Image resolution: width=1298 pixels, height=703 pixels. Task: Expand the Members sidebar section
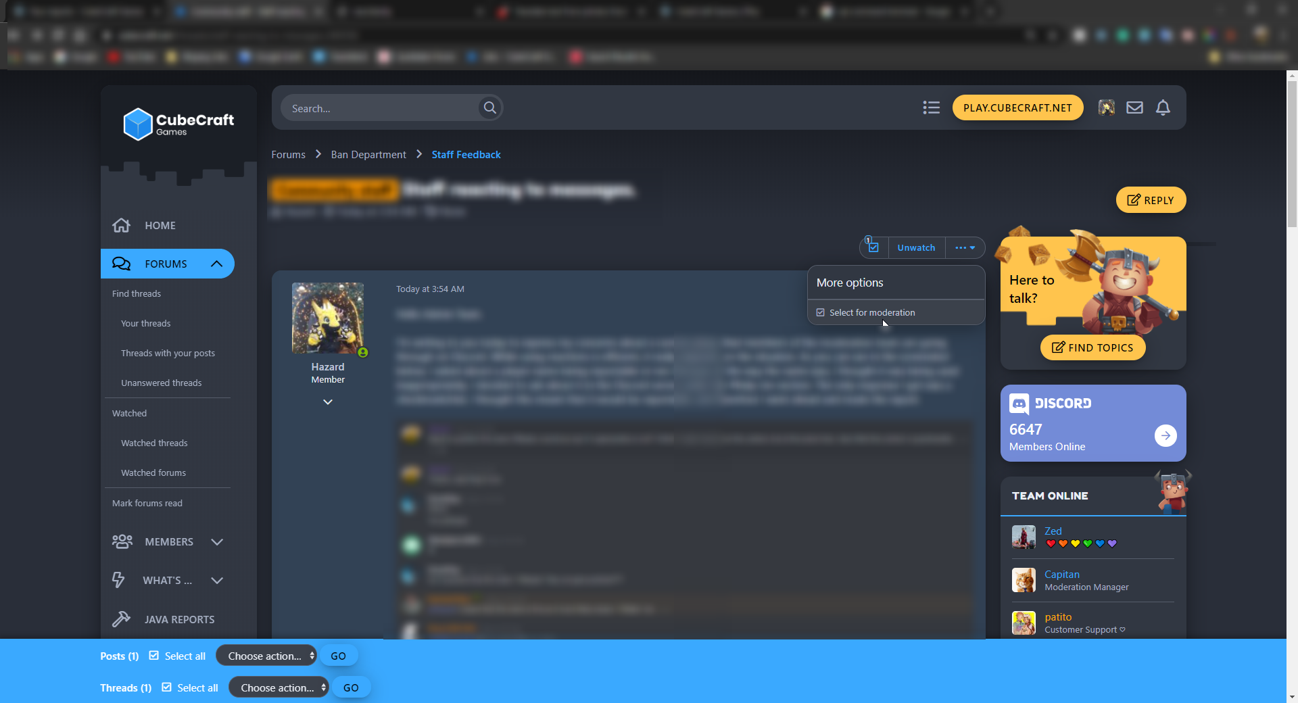[x=217, y=541]
